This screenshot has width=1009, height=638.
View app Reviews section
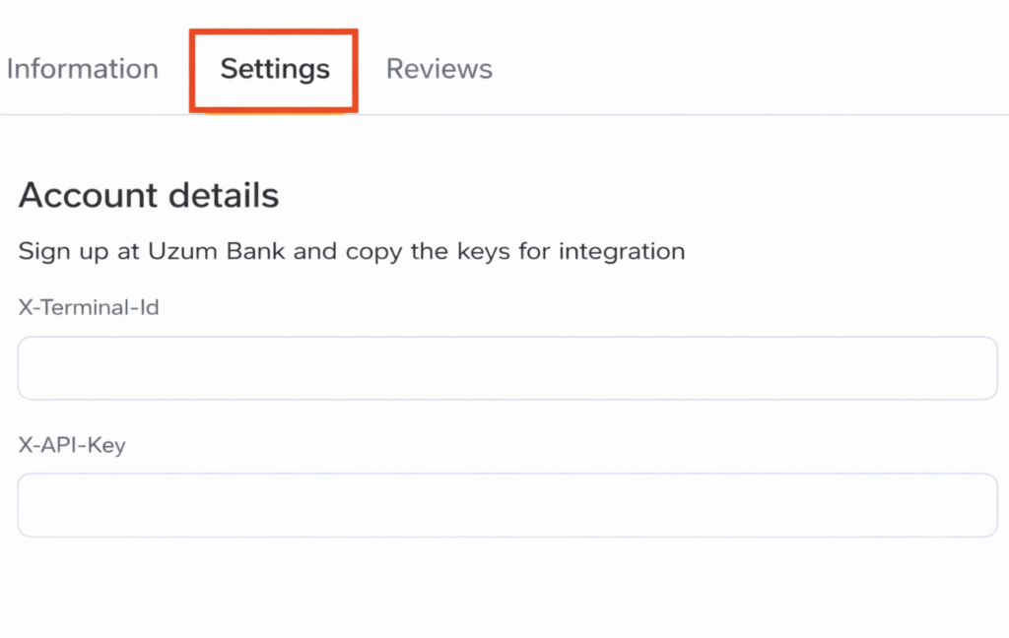(x=438, y=69)
